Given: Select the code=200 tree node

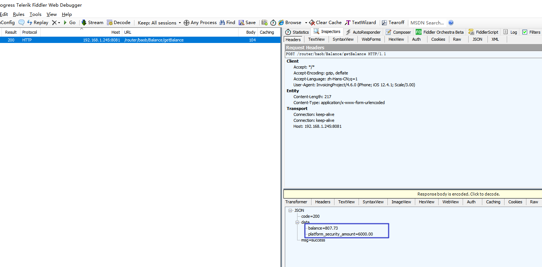Looking at the screenshot, I should pyautogui.click(x=310, y=216).
